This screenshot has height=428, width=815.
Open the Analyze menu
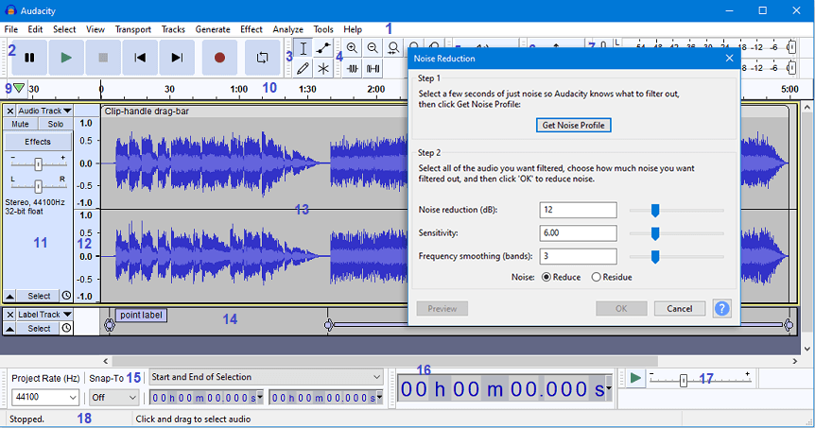coord(288,29)
